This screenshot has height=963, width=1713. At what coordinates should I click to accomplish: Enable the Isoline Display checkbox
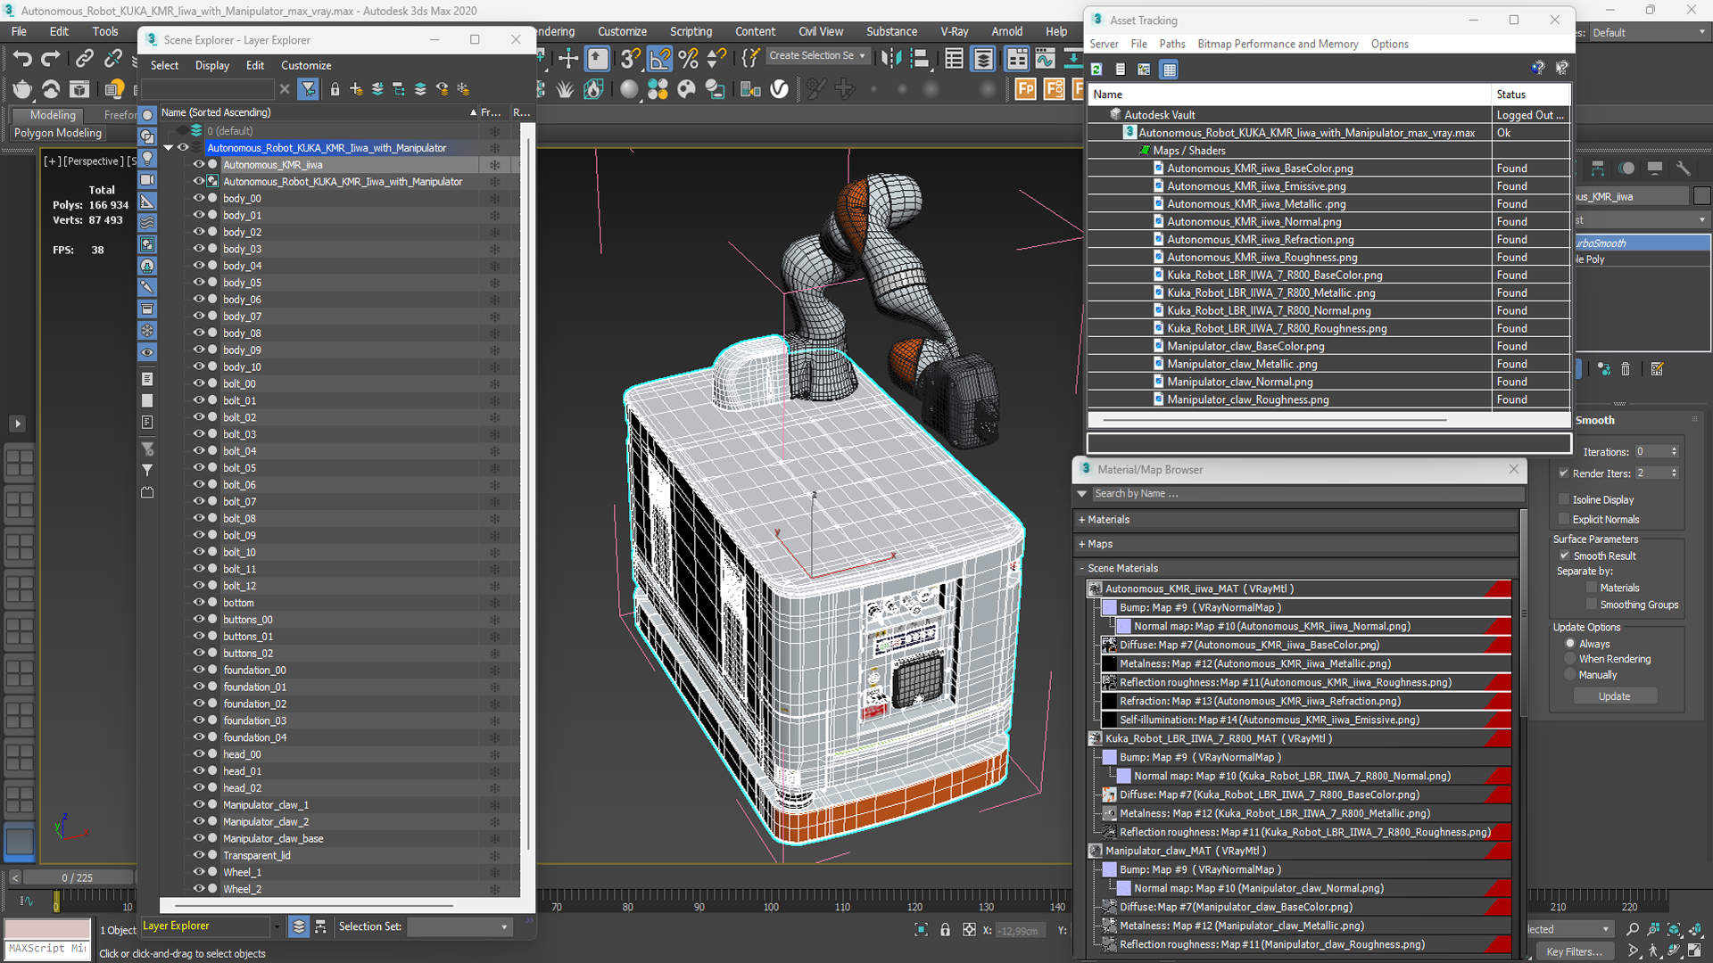tap(1563, 499)
